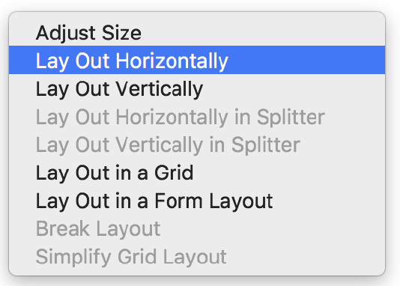Click the topmost menu item Adjust Size
This screenshot has width=400, height=286.
[197, 32]
